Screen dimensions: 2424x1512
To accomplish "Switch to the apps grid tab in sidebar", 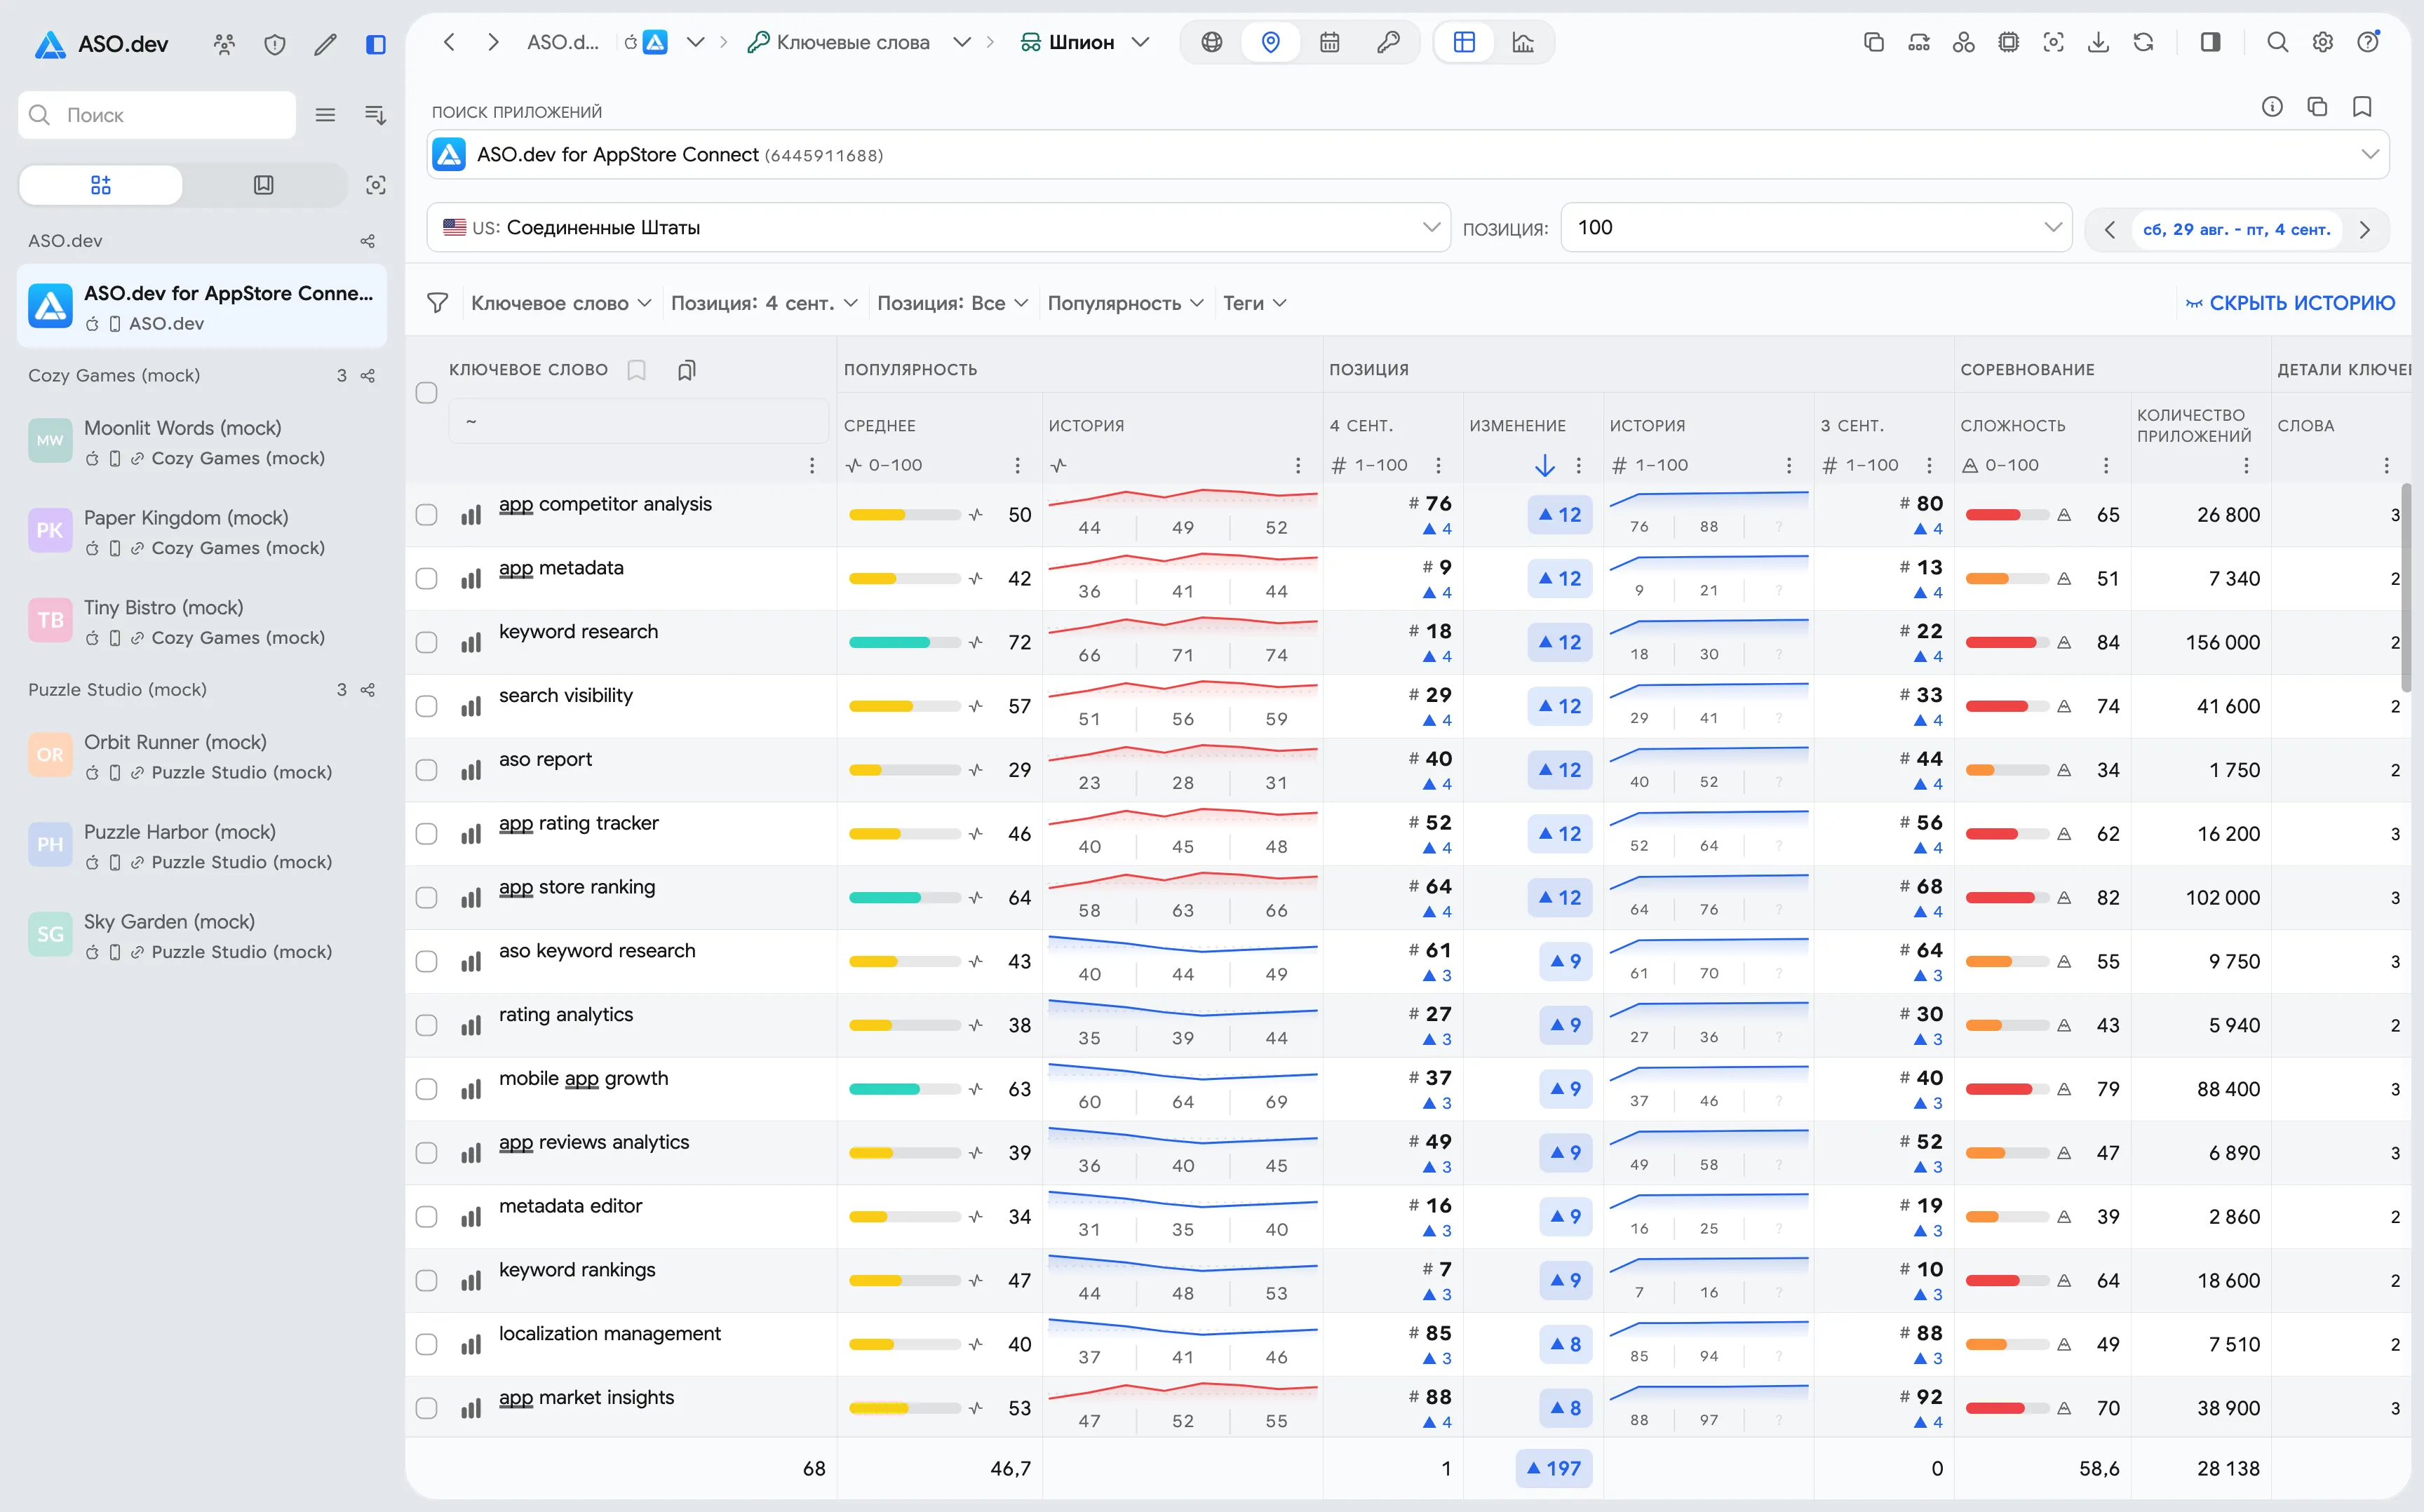I will (x=101, y=185).
